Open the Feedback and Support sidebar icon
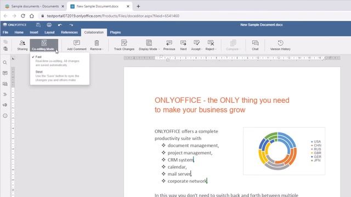Image resolution: width=351 pixels, height=197 pixels. click(5, 105)
